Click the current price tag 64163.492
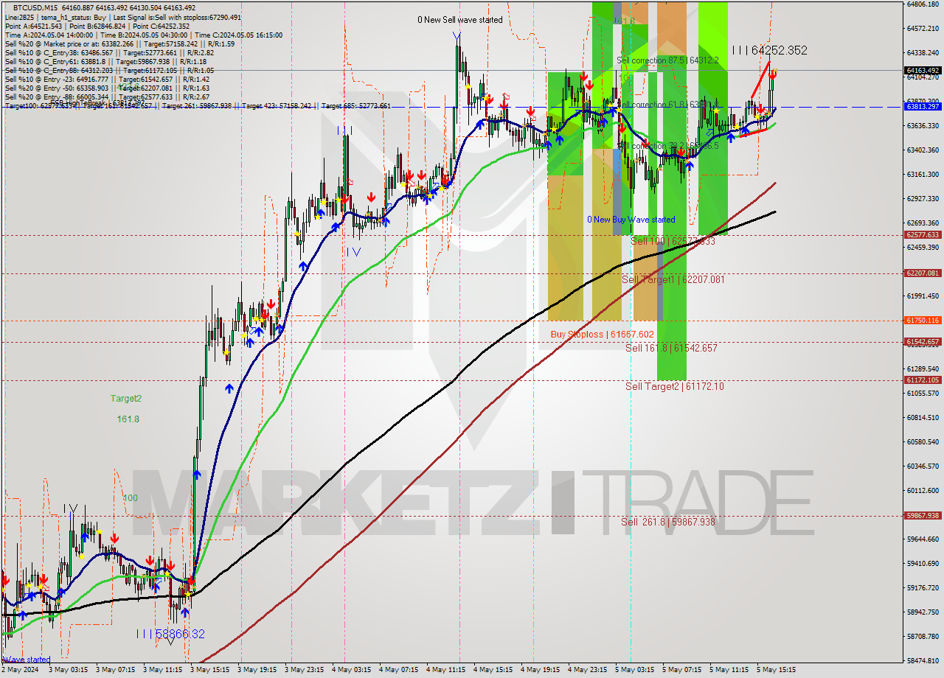 click(923, 71)
